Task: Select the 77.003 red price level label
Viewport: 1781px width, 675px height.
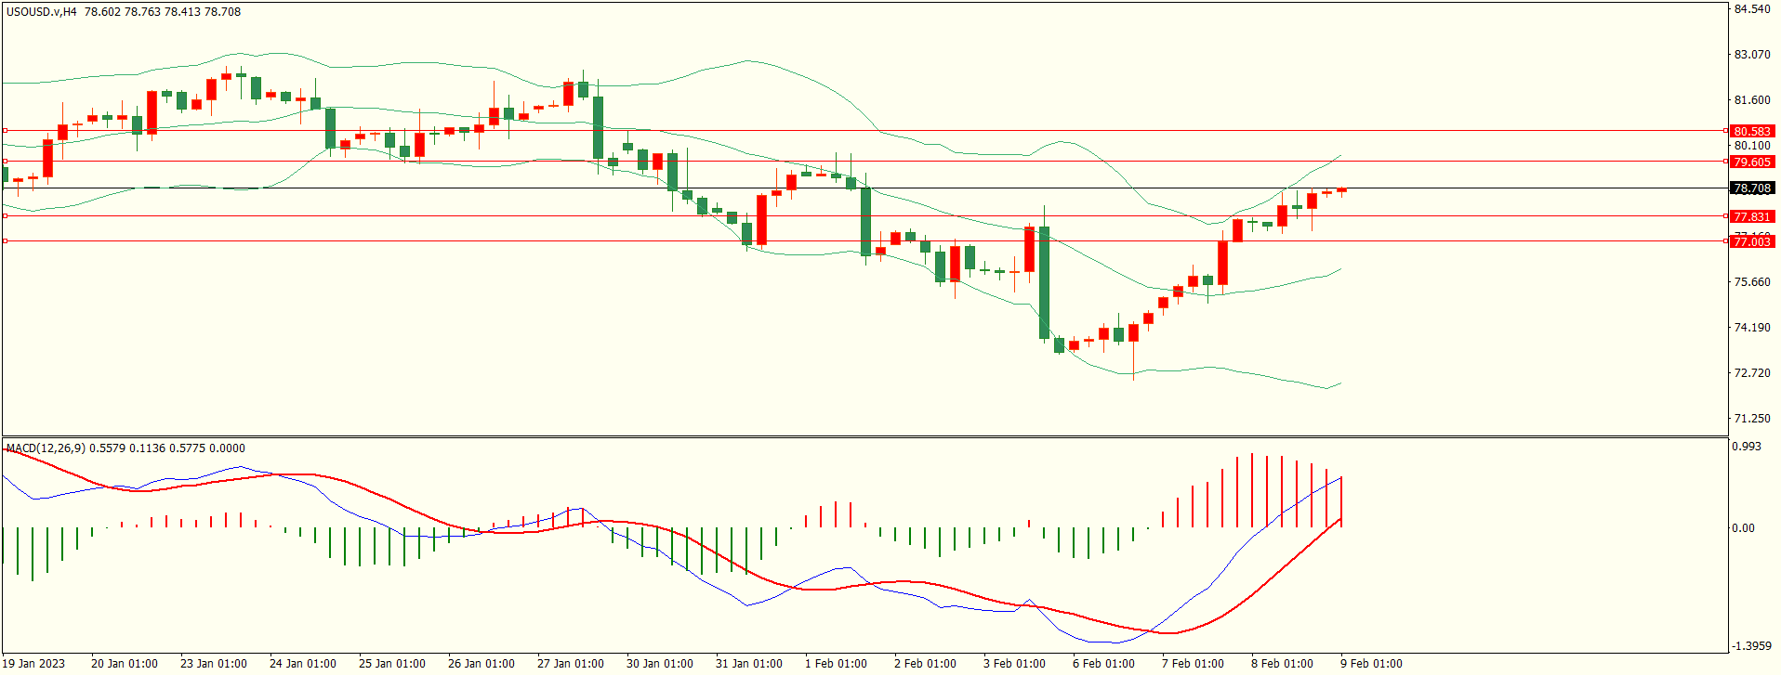Action: (x=1752, y=242)
